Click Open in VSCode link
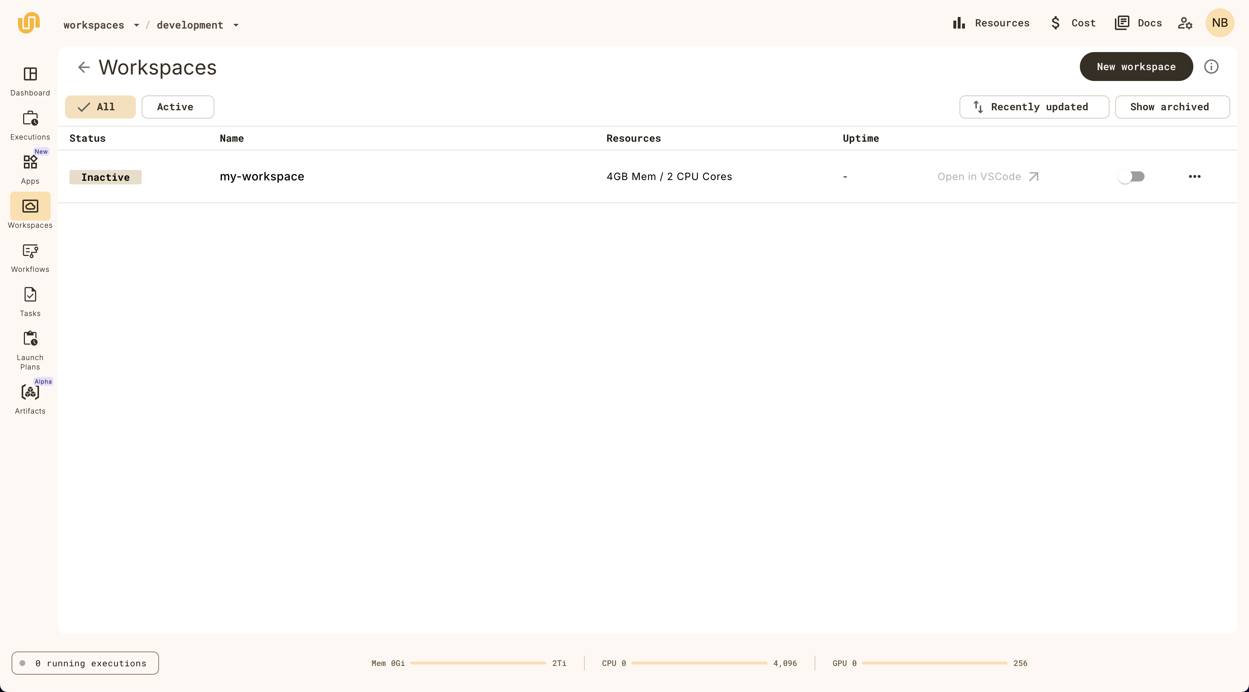Image resolution: width=1249 pixels, height=692 pixels. [988, 176]
